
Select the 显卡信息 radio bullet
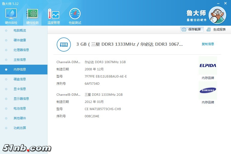pos(6,89)
